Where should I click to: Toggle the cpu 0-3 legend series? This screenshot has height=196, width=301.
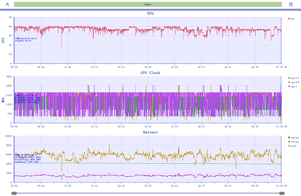pos(293,78)
